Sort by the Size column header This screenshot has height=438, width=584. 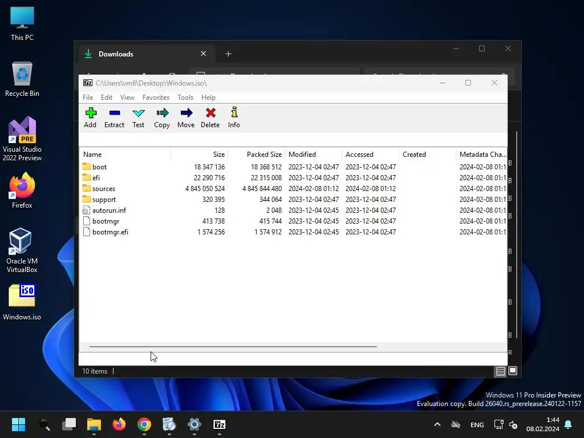point(199,154)
